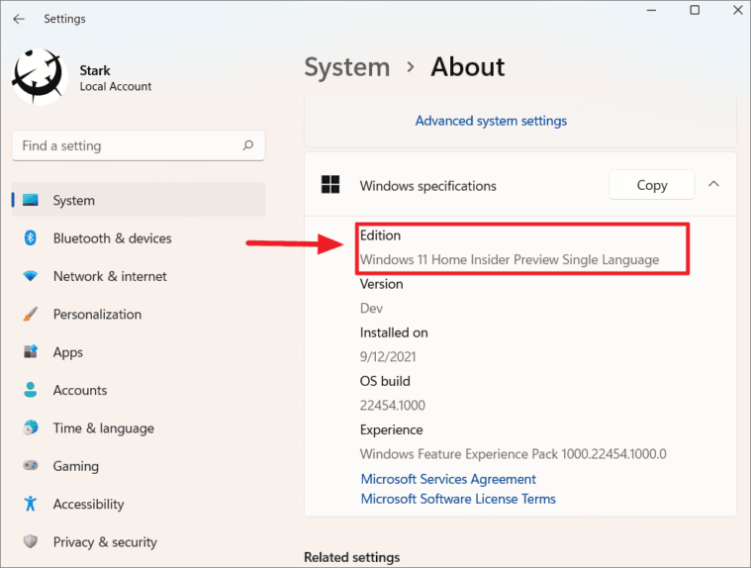The height and width of the screenshot is (568, 751).
Task: Click the Accessibility figure icon
Action: pos(30,504)
